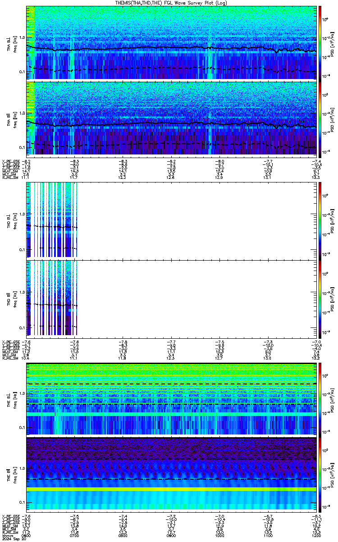Click the PSD color bar beside THE B-parallel

pos(320,475)
